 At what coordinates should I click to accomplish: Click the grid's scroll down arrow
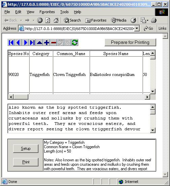click(x=153, y=91)
